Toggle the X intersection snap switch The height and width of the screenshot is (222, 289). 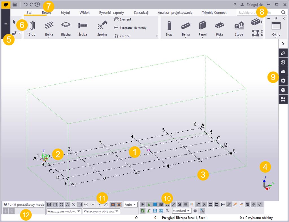(74, 205)
